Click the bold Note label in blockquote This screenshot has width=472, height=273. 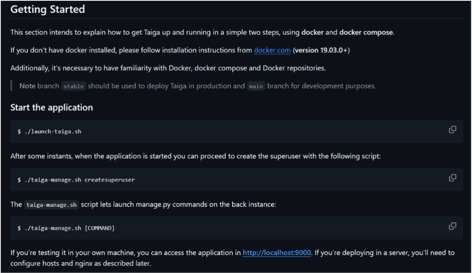(27, 86)
